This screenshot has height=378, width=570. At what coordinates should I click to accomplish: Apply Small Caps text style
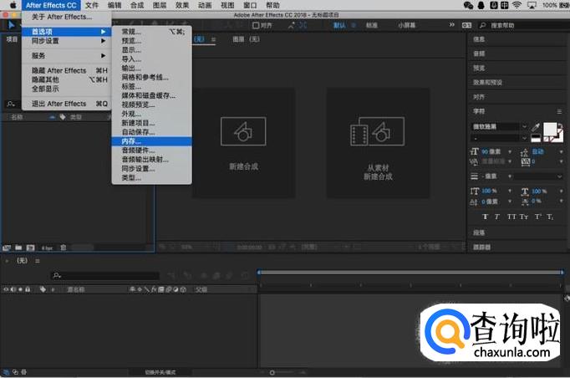click(523, 217)
